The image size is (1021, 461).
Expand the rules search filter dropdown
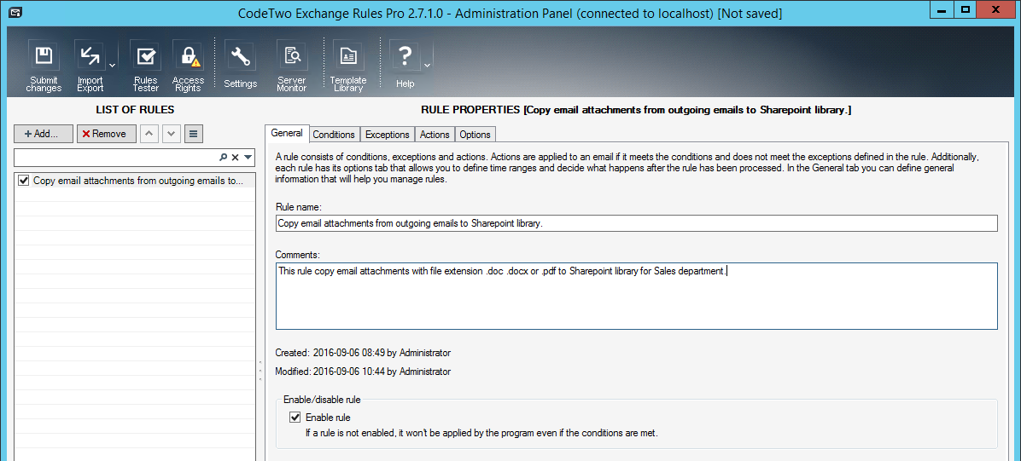pos(248,158)
